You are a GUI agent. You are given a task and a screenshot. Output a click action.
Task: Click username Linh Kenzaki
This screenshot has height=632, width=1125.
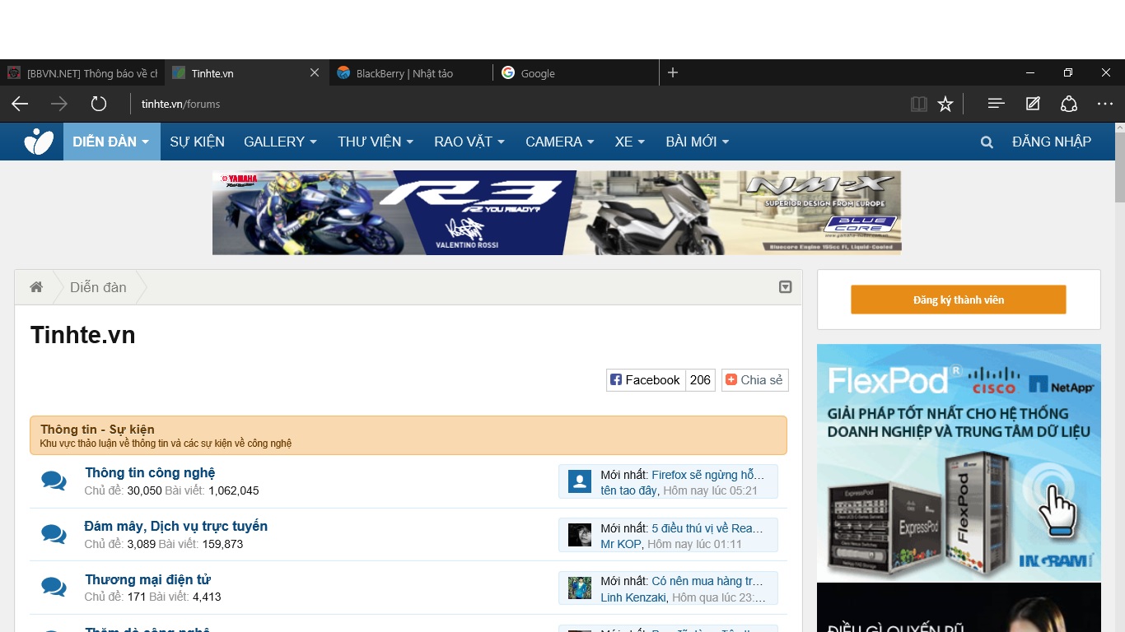pyautogui.click(x=633, y=597)
